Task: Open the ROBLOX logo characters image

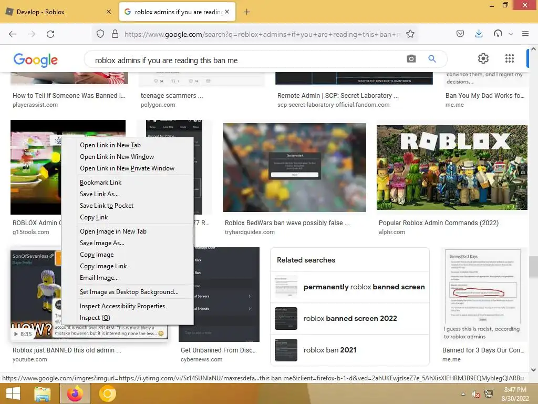Action: tap(452, 167)
